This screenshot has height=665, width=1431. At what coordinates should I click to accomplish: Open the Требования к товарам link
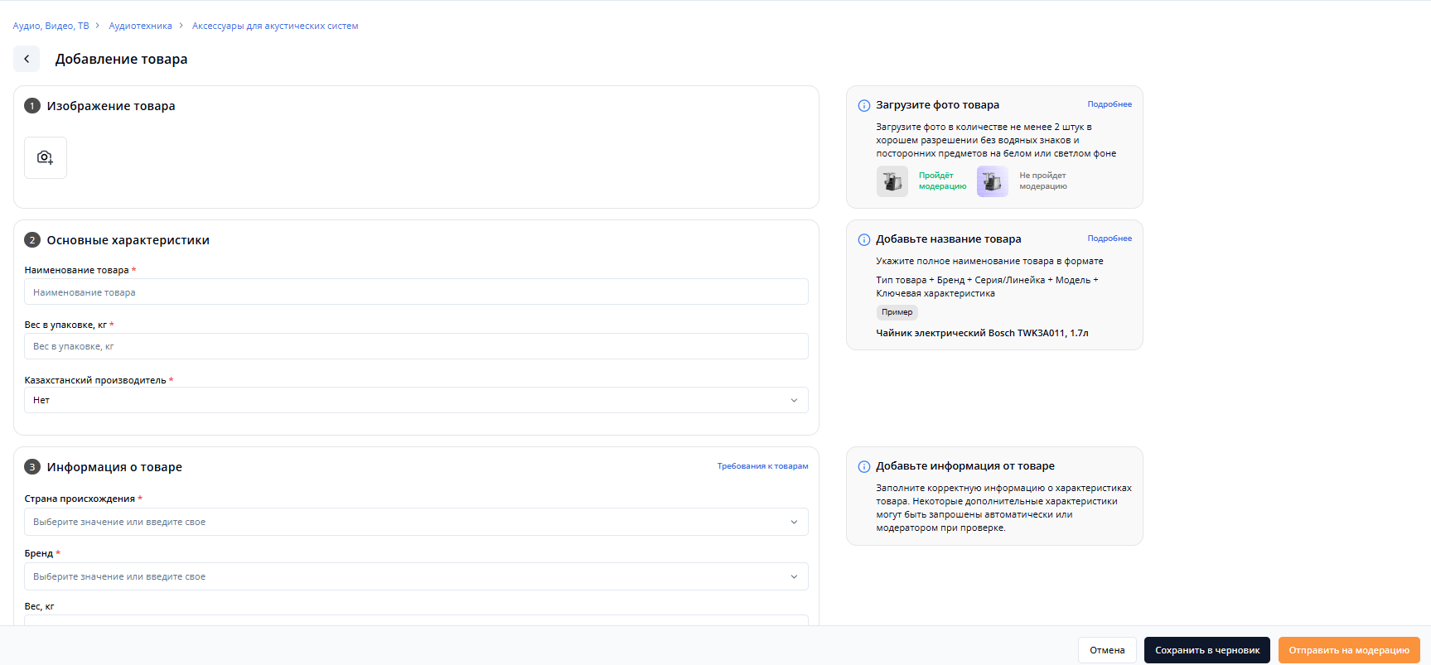click(762, 466)
